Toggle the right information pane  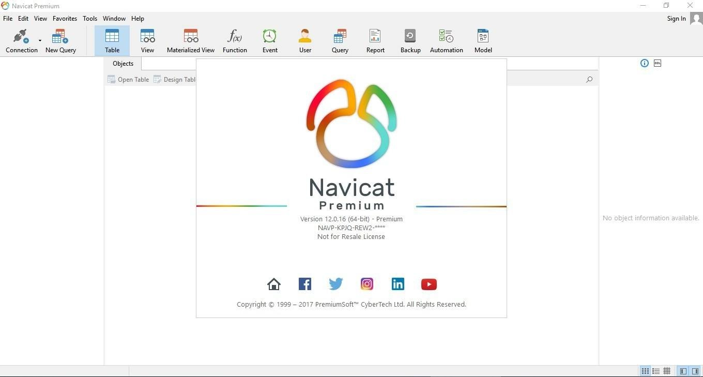tap(695, 371)
